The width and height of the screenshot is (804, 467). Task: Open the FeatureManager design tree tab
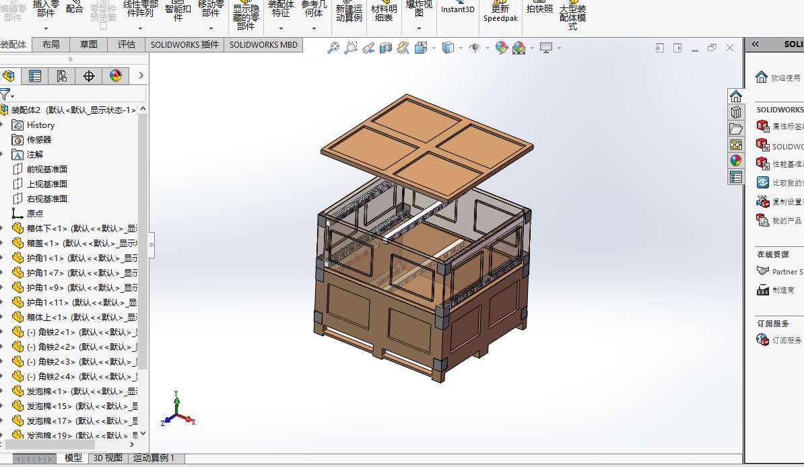point(9,76)
